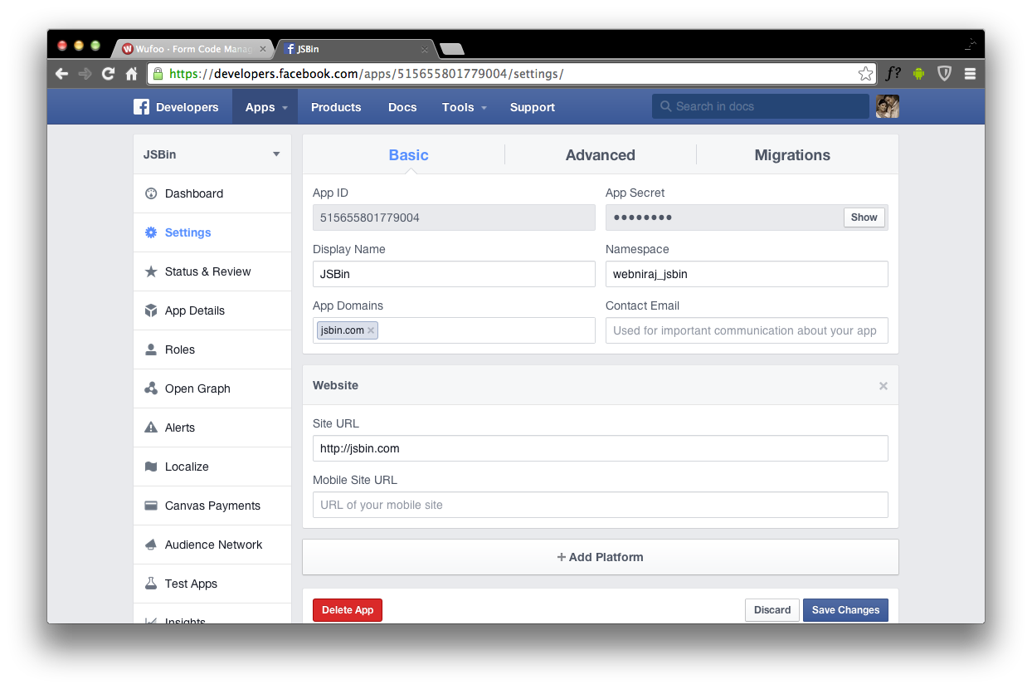
Task: Open Chrome hamburger menu
Action: [970, 74]
